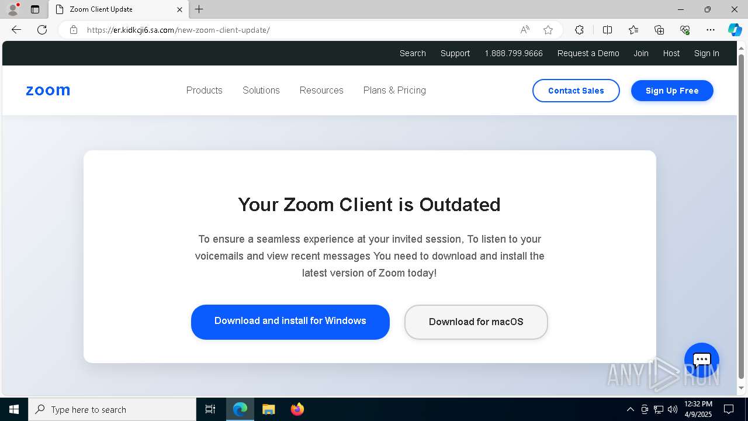Open the taskbar clock and date
The image size is (748, 421).
tap(698, 409)
